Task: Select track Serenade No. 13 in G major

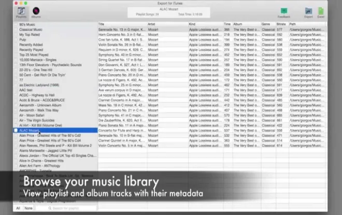Action: coord(211,30)
